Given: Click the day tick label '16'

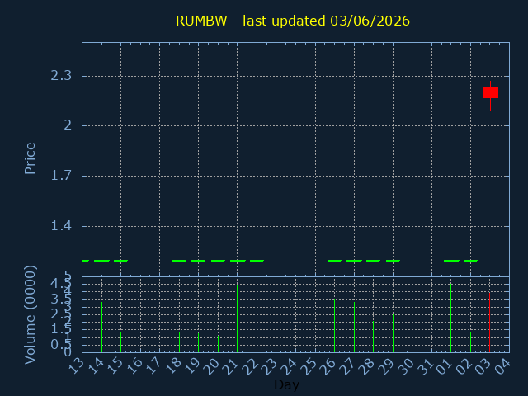Looking at the screenshot, I should [134, 365].
